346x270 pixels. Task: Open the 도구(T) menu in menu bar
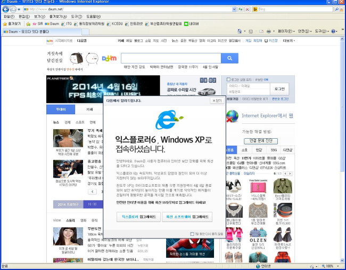pyautogui.click(x=76, y=17)
